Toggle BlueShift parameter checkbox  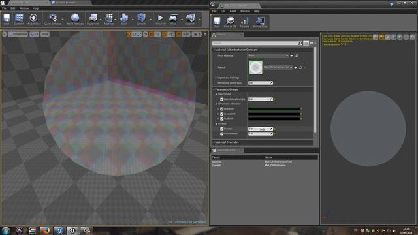(x=222, y=109)
